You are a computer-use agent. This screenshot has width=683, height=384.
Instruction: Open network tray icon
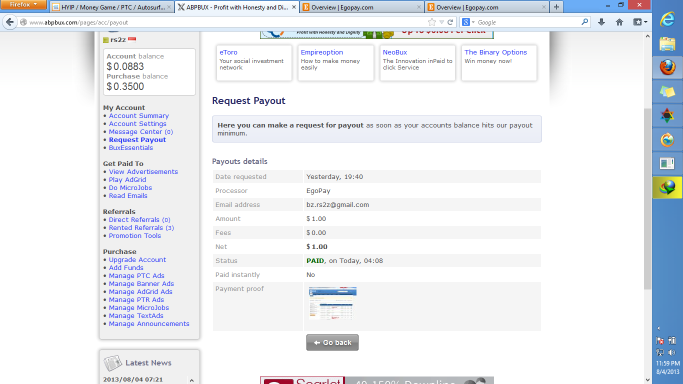pos(660,352)
